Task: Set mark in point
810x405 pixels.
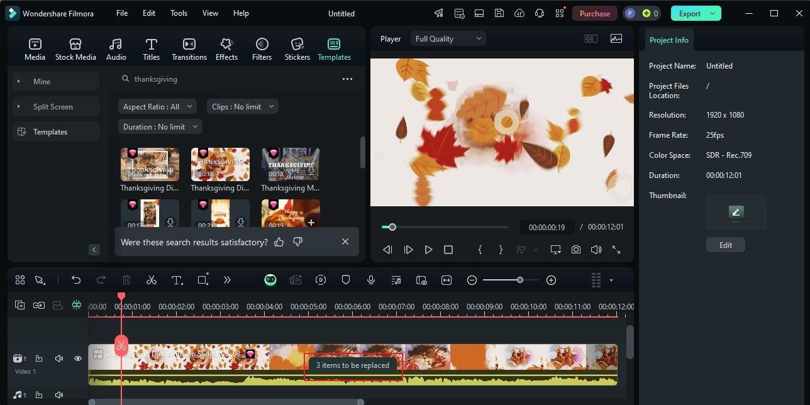Action: click(480, 250)
